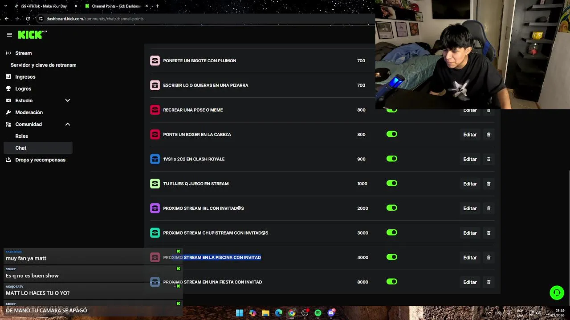Delete the PONTE UN BOXER EN LA CABEZA reward
570x320 pixels.
tap(489, 135)
